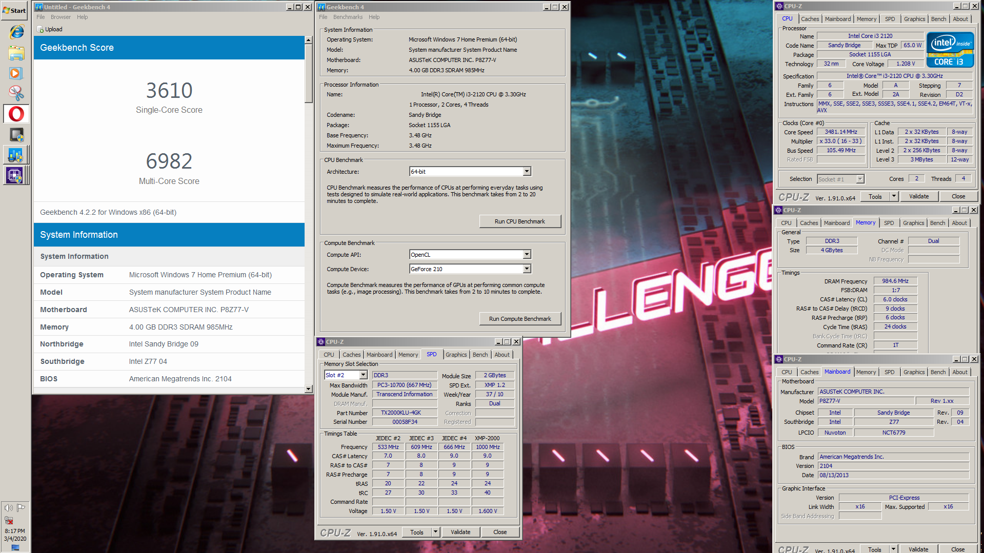Select CPU tab in CPU-Z Mainboard window
This screenshot has height=553, width=984.
[787, 372]
